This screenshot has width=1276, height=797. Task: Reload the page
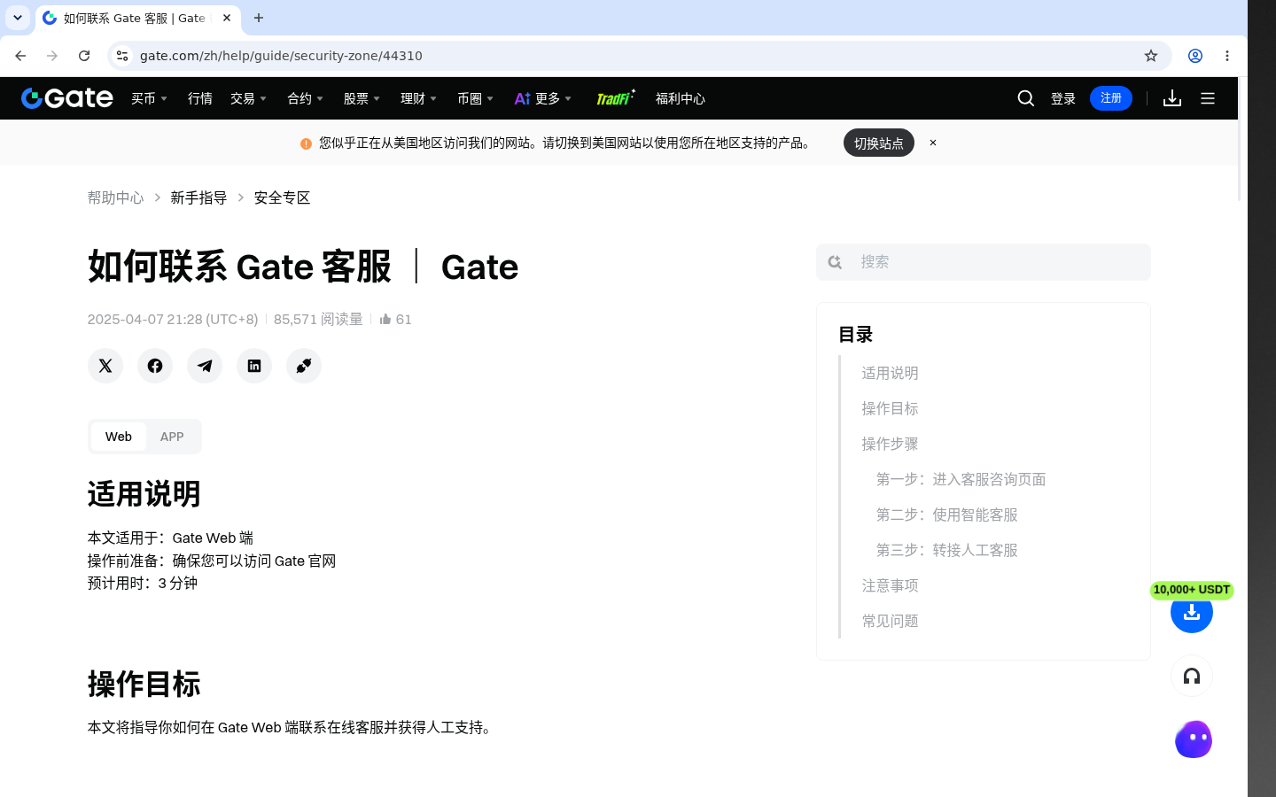pyautogui.click(x=84, y=56)
